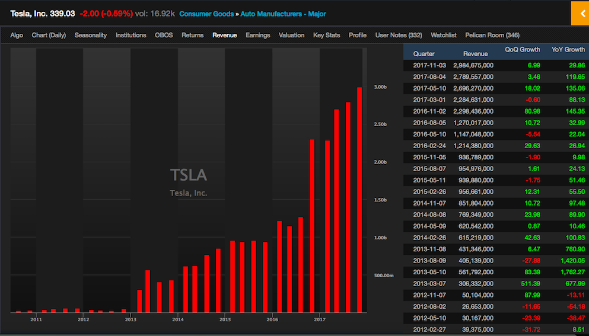Click YoY growth value 1,420.05
The image size is (589, 336).
[572, 261]
